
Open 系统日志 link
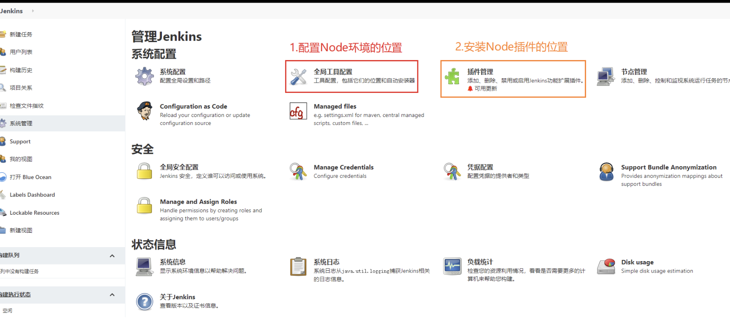(x=326, y=262)
